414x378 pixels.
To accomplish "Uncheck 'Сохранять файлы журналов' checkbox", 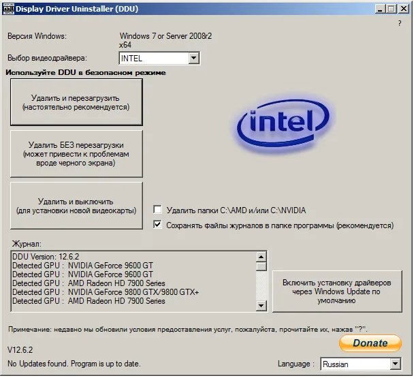I will pos(157,225).
